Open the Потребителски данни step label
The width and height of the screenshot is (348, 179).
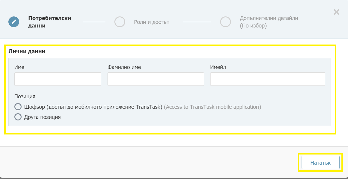pos(49,22)
